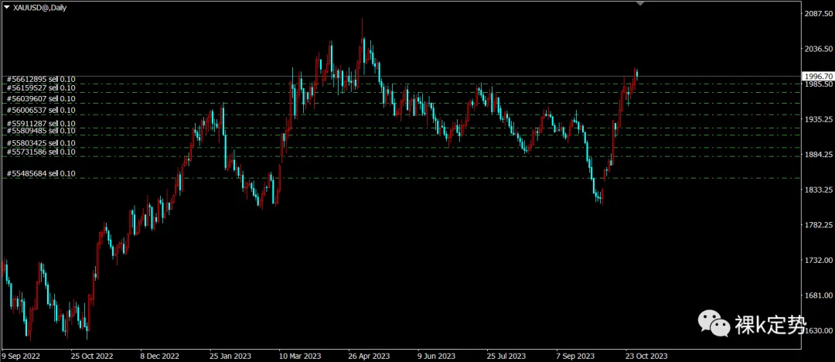
Task: Click the 1681.00 price scale label
Action: [819, 295]
